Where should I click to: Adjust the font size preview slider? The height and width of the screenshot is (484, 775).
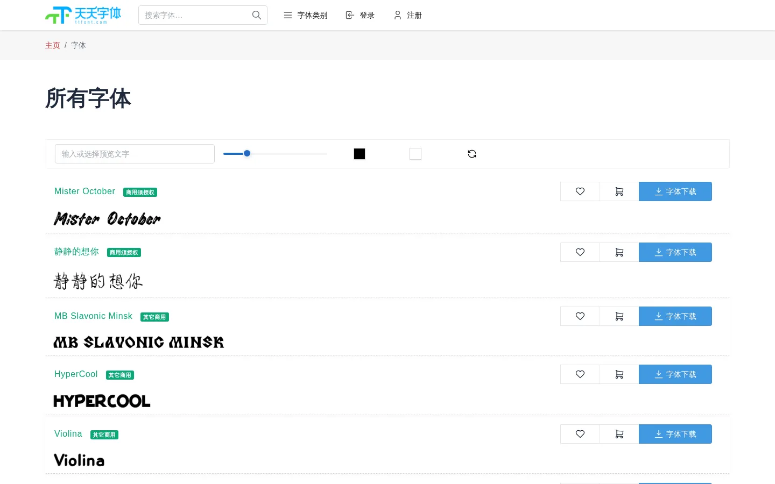275,154
